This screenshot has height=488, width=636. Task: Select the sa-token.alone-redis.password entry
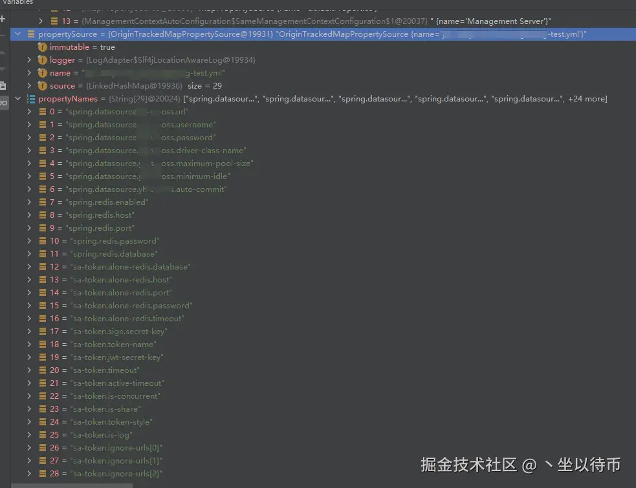tap(121, 305)
